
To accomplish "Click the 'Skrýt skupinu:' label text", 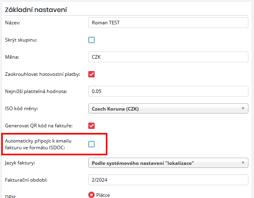I will 22,40.
